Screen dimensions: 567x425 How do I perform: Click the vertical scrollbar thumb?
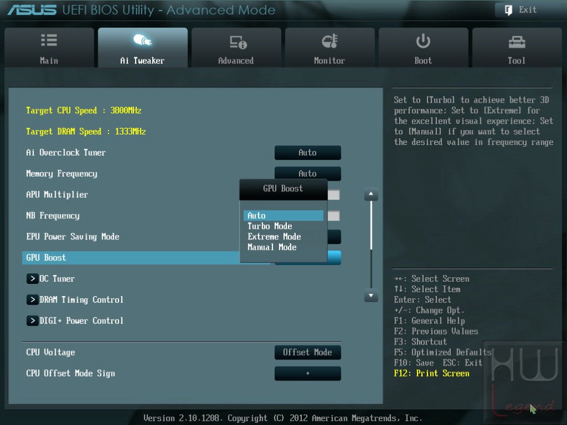[x=371, y=225]
